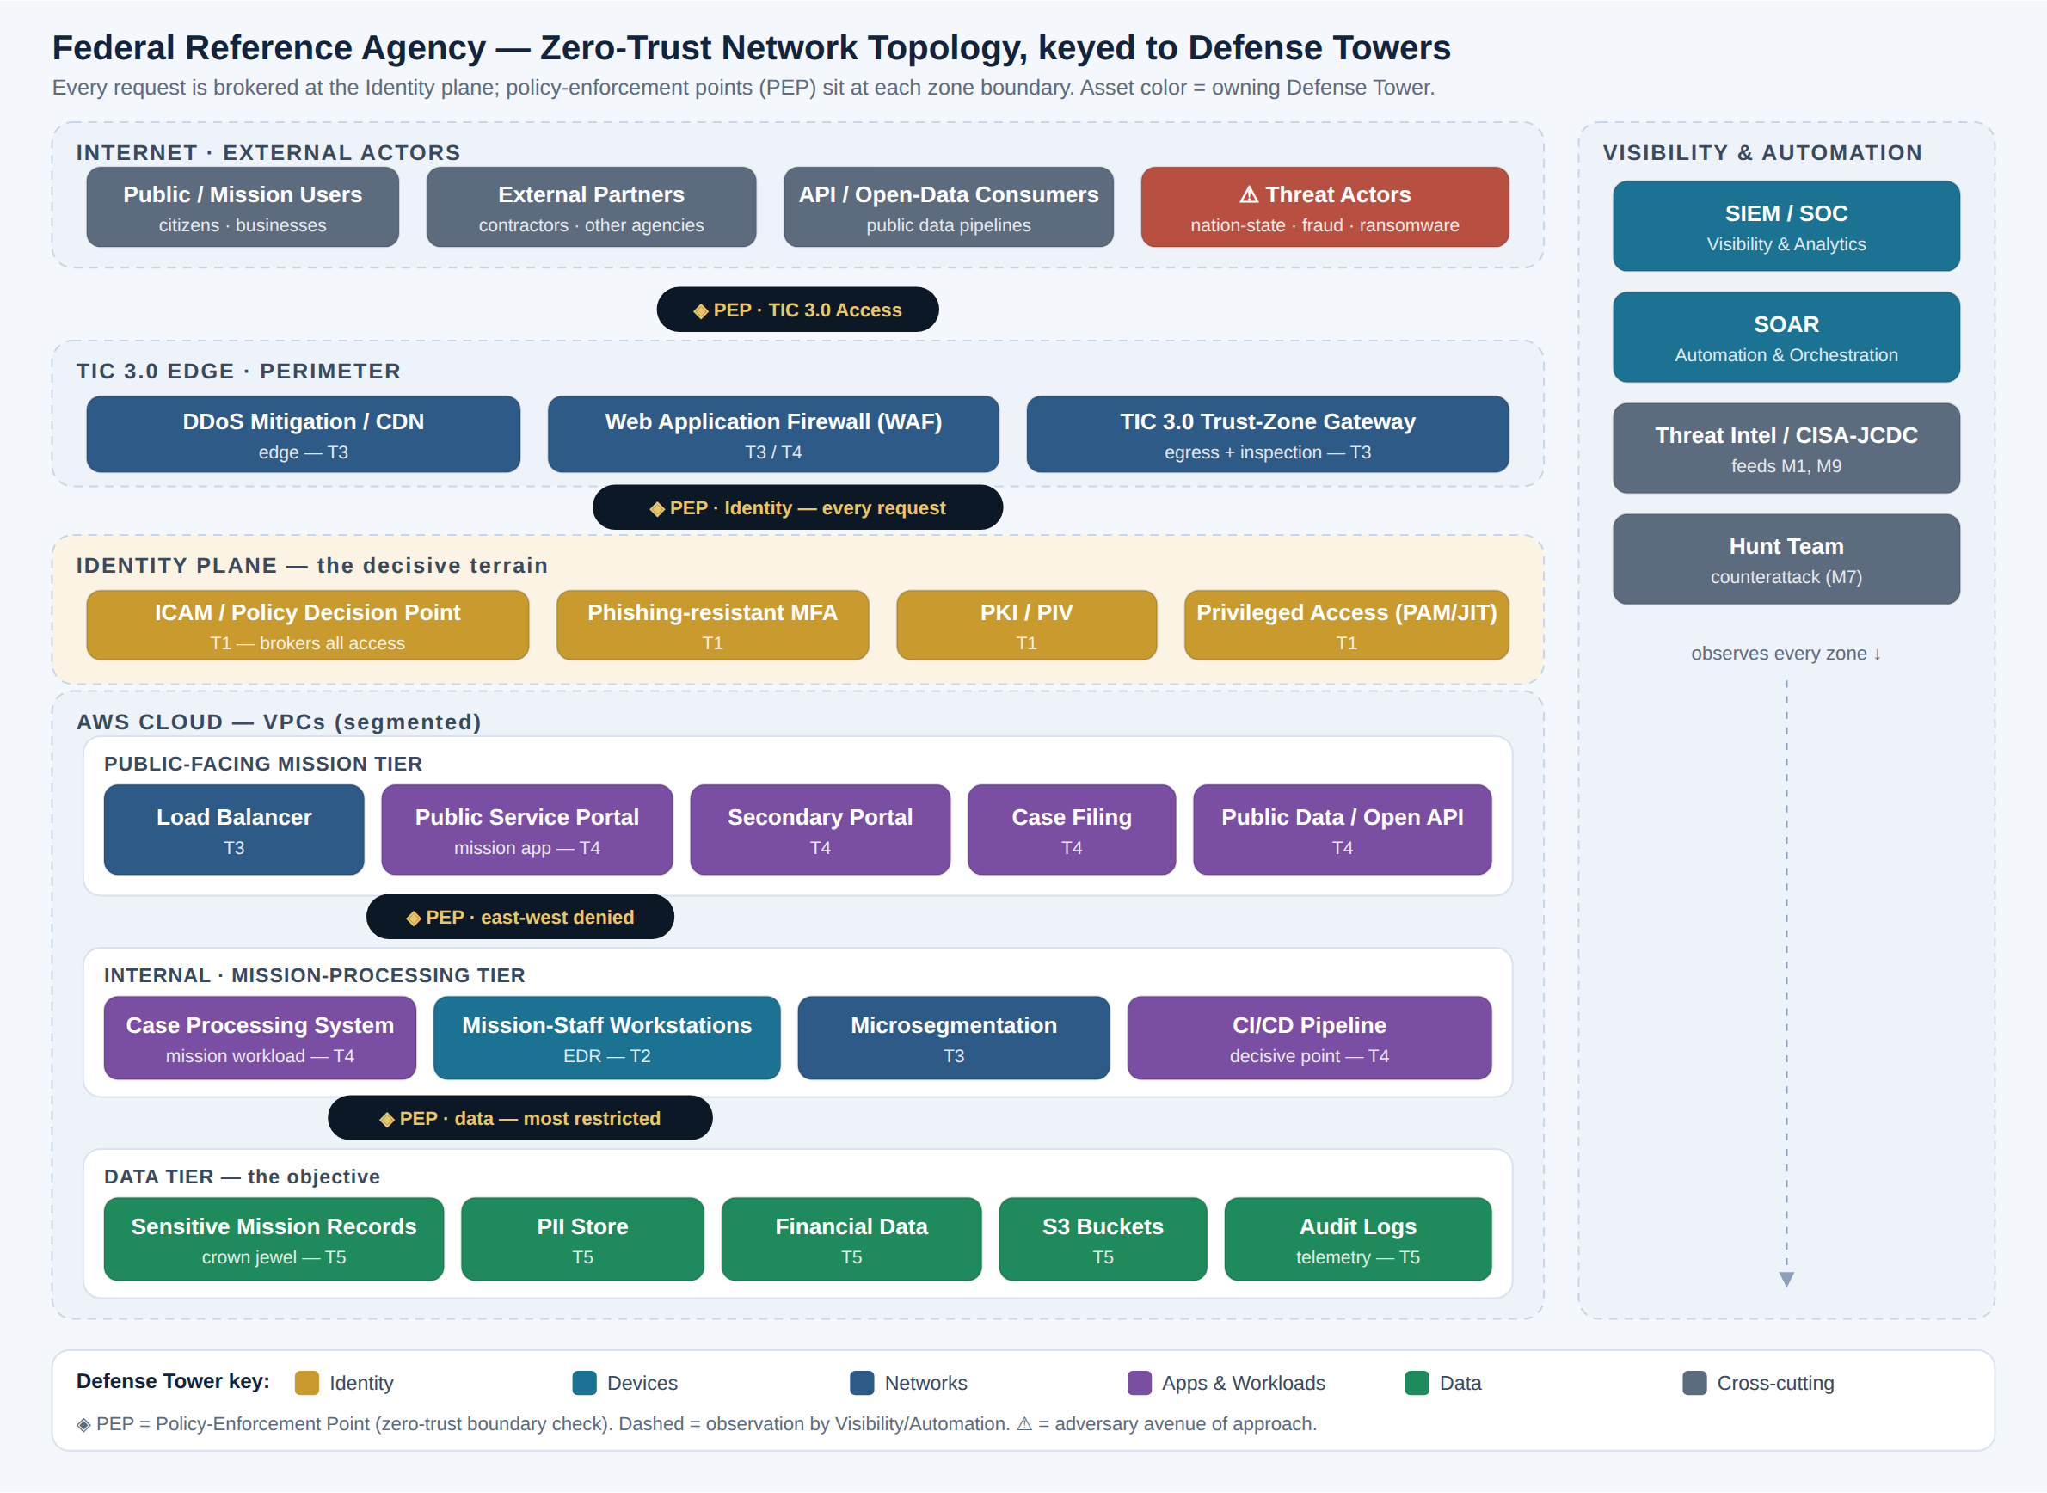Screen dimensions: 2047x1493
Task: Click the 'INTERNET · EXTERNAL ACTORS' zone heading
Action: pos(268,153)
